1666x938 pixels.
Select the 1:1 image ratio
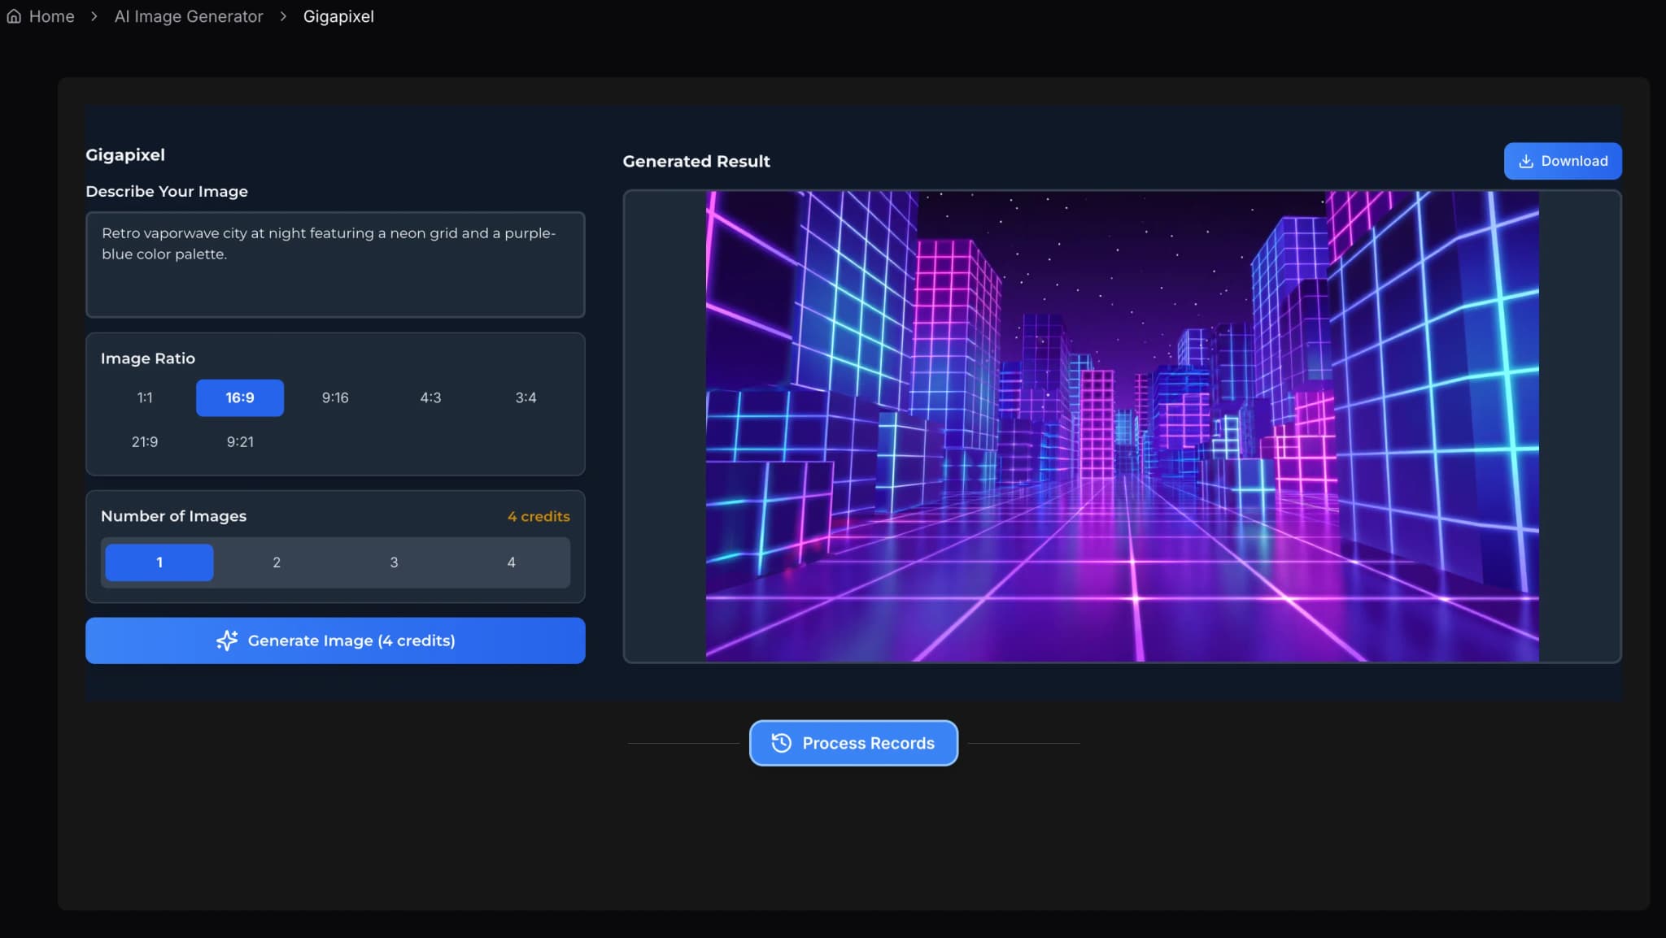[x=145, y=397]
